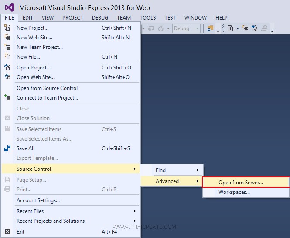Choose Open from Server...
Viewport: 290px width, 238px height.
[x=246, y=183]
